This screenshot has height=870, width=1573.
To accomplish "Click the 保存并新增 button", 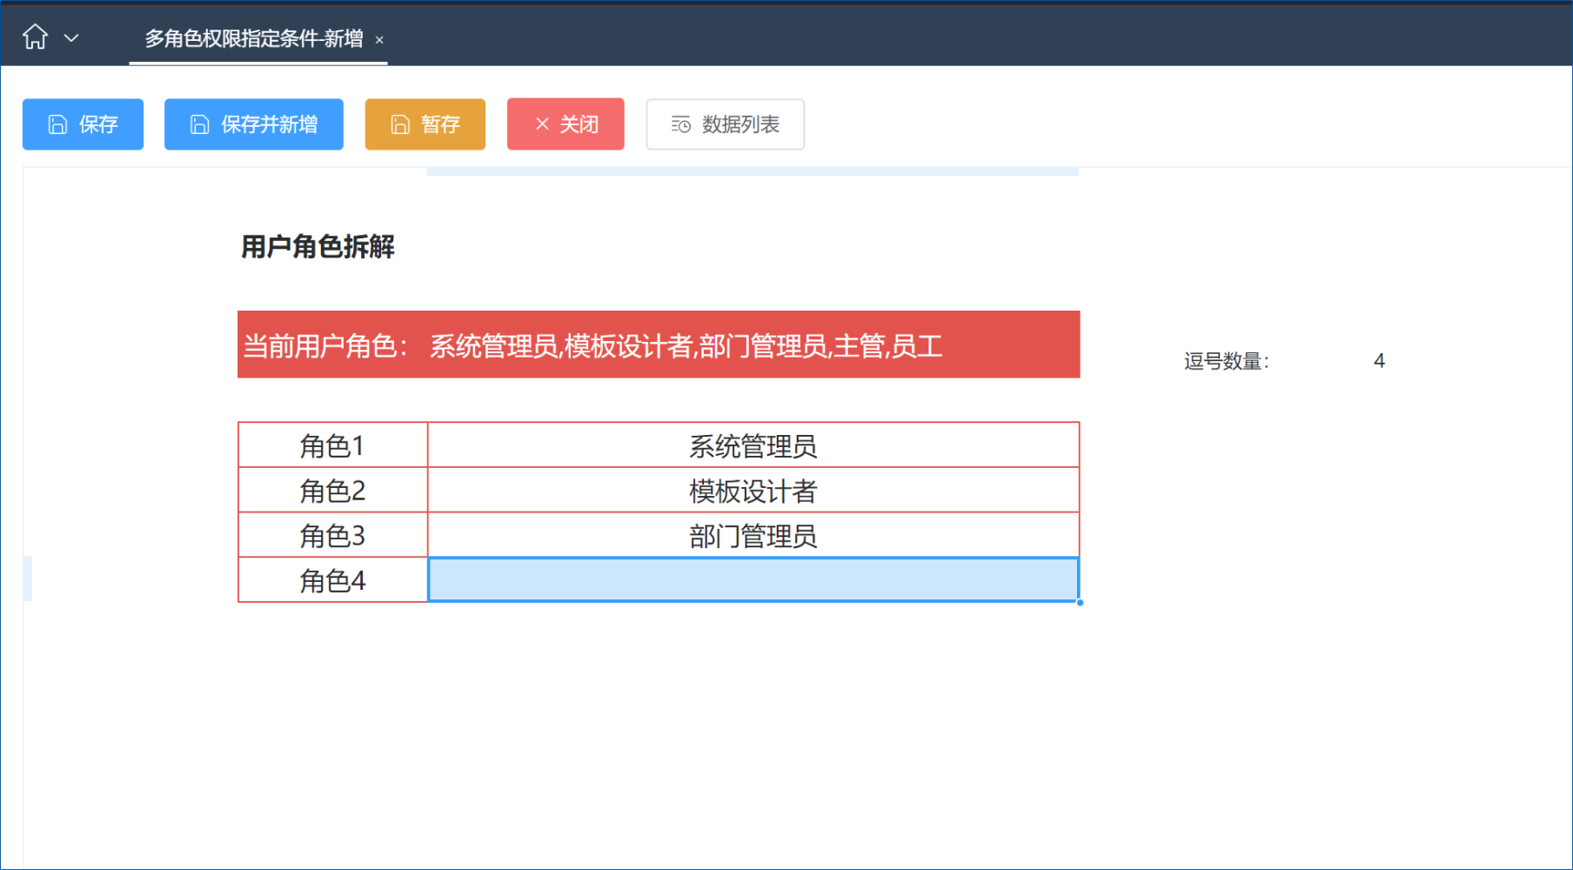I will coord(253,124).
